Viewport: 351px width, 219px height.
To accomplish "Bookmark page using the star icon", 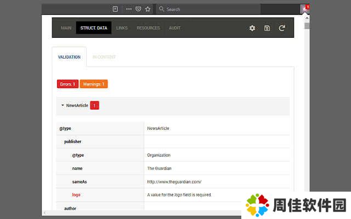I will pos(148,9).
